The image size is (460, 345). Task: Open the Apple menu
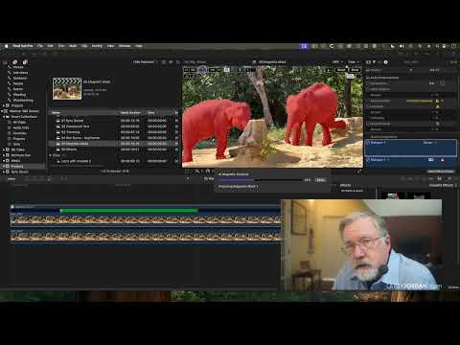click(6, 46)
